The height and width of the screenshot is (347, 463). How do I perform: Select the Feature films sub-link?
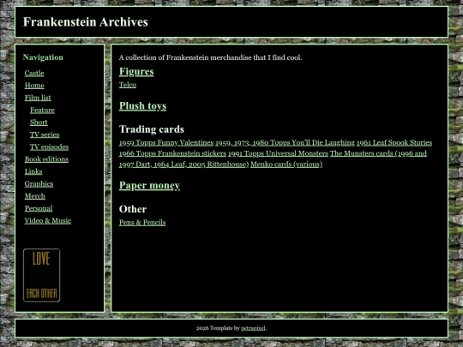point(42,110)
